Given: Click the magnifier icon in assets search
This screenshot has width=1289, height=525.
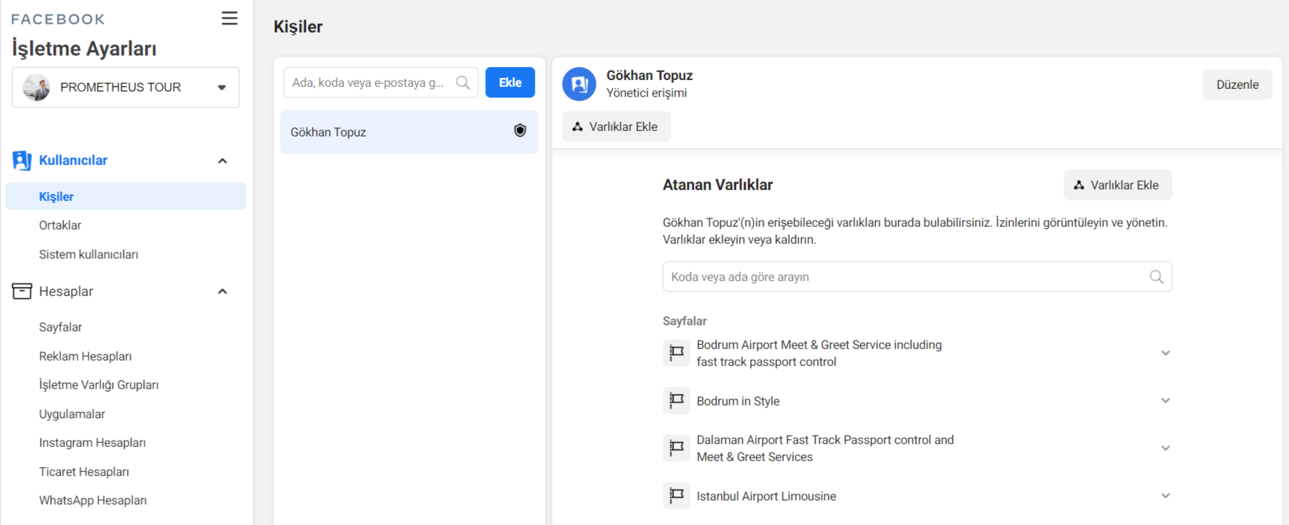Looking at the screenshot, I should pyautogui.click(x=1156, y=276).
